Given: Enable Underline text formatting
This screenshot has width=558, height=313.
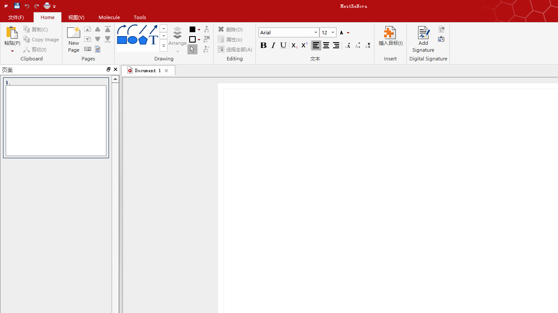Looking at the screenshot, I should tap(283, 46).
